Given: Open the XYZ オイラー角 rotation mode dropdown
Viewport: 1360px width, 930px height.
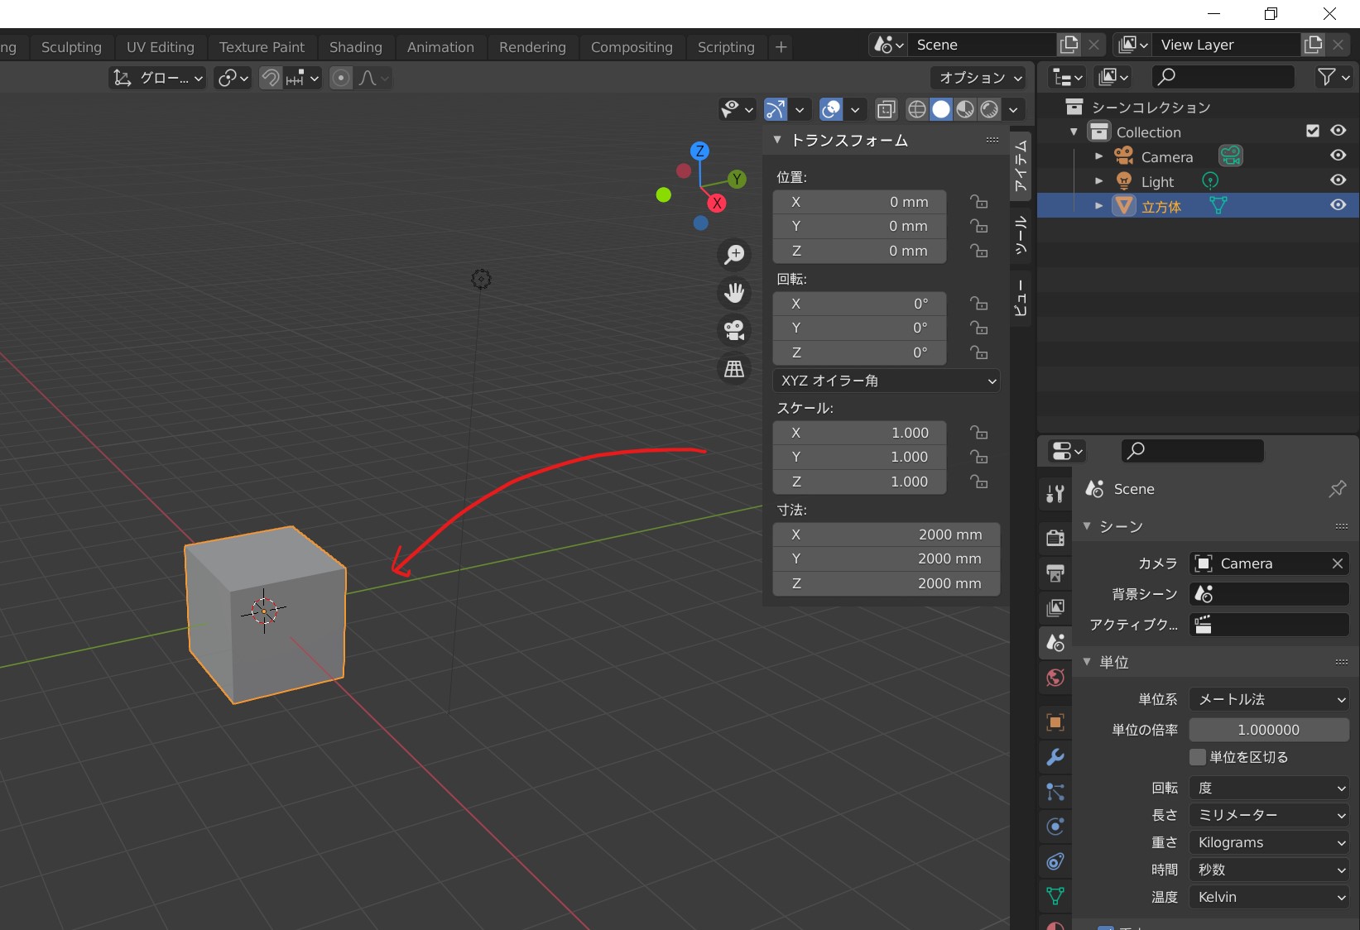Looking at the screenshot, I should click(887, 381).
